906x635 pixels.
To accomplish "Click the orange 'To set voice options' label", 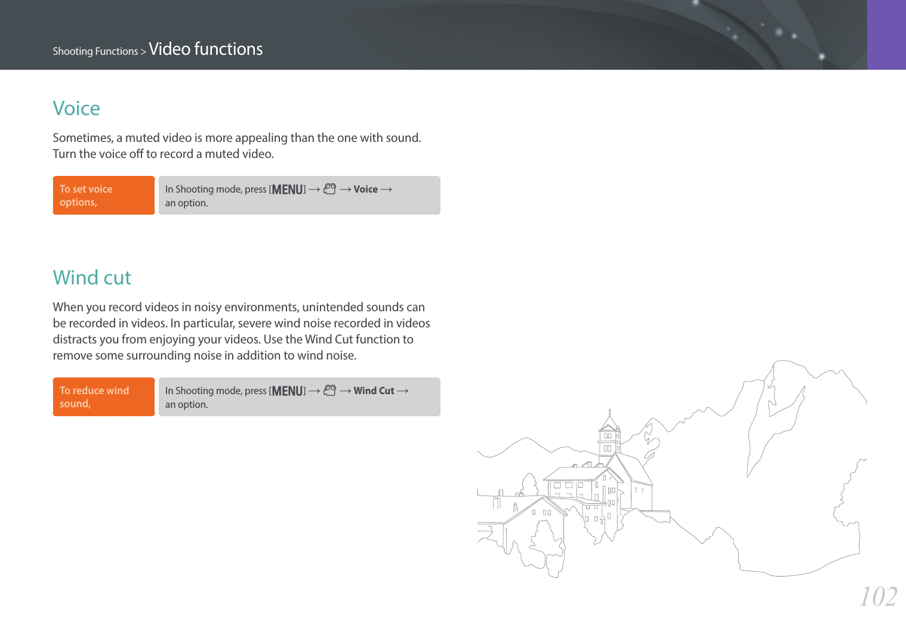I will [104, 196].
